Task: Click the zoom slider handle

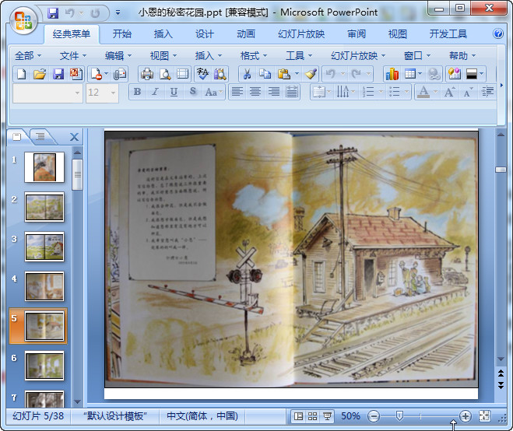Action: [399, 416]
